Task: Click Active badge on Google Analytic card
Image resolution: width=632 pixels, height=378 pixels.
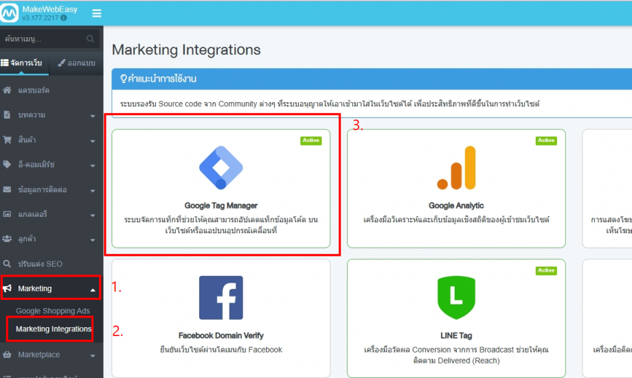Action: [546, 141]
